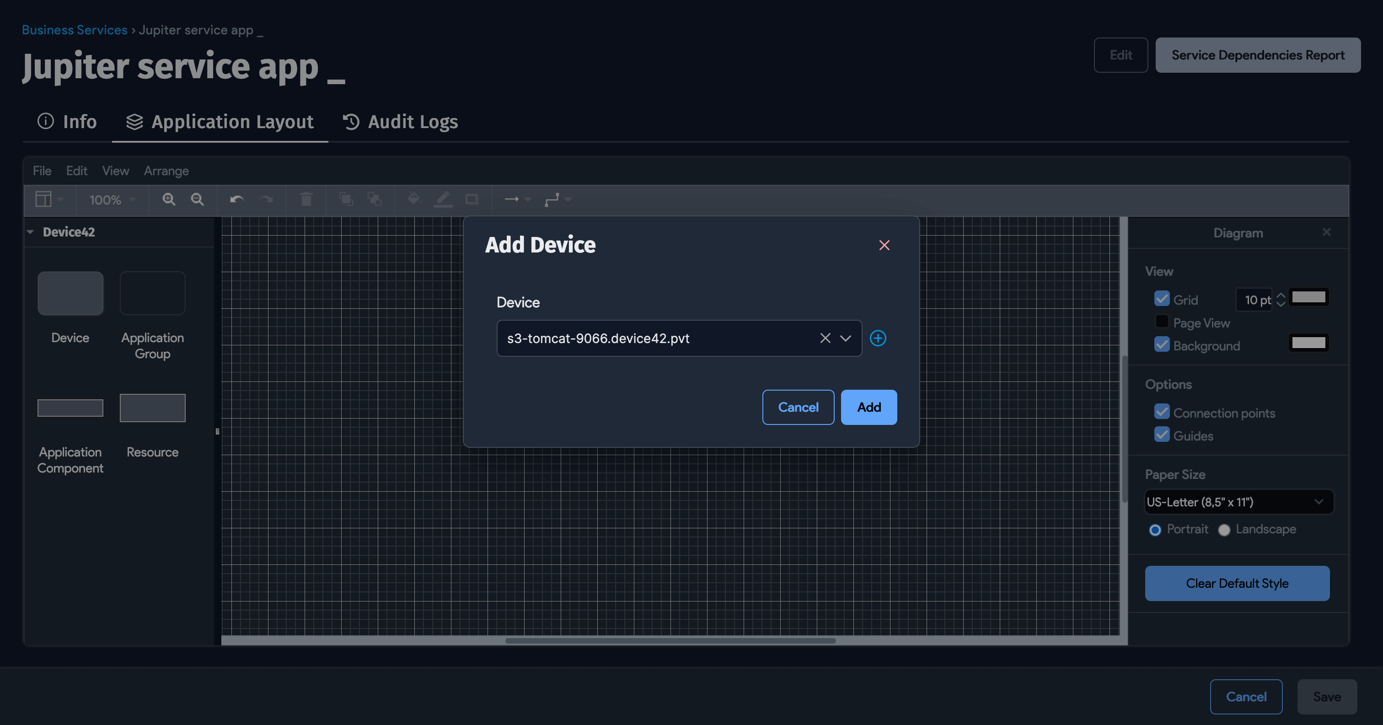1383x725 pixels.
Task: Open the view layout dropdown arrow
Action: 61,200
